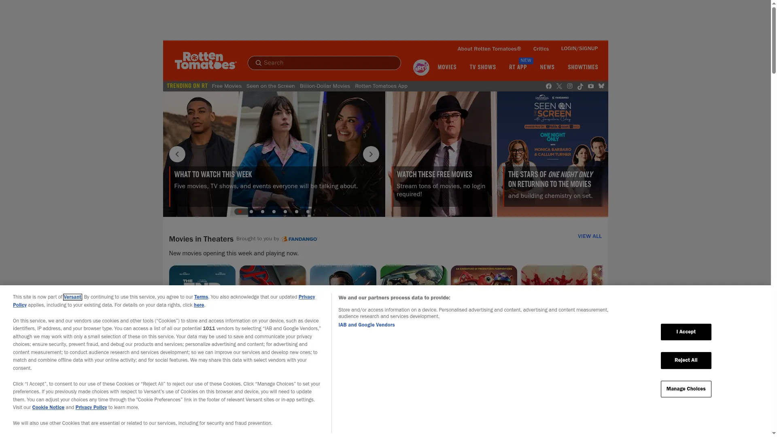The image size is (777, 437).
Task: Click the I Accept cookie button
Action: click(x=686, y=332)
